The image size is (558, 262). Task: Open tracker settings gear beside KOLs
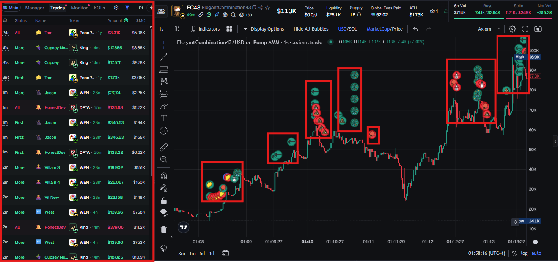pyautogui.click(x=116, y=8)
